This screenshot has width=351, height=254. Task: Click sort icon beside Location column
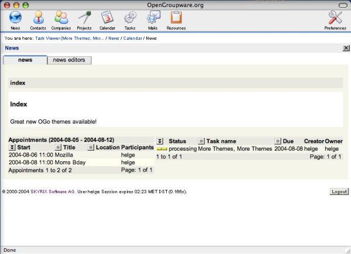tap(91, 148)
